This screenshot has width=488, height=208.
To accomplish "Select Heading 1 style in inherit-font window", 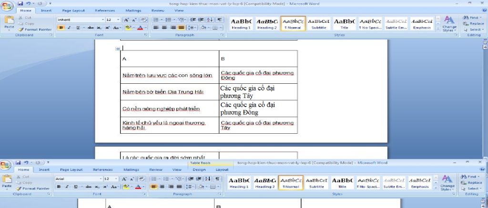I will [x=241, y=24].
